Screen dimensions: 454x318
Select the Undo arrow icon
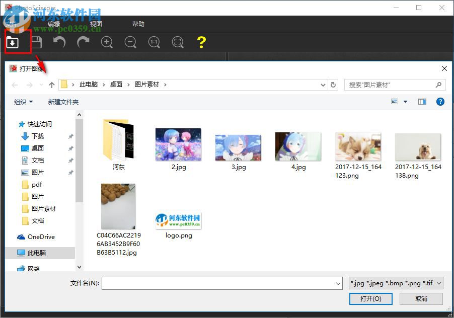[60, 42]
